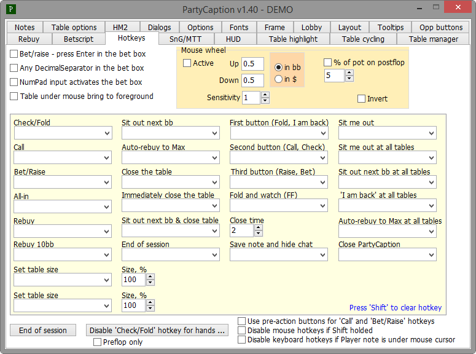Switch to the Notes tab
Screen dimensions: 476x354
tap(25, 27)
